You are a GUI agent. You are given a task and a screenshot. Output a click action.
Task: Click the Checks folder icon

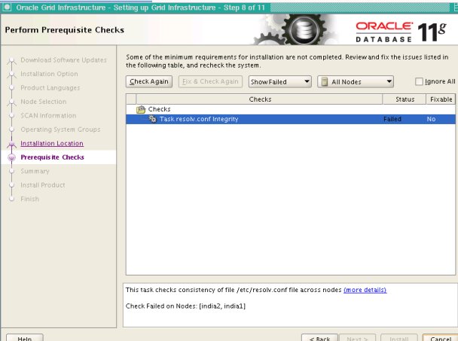tap(141, 109)
